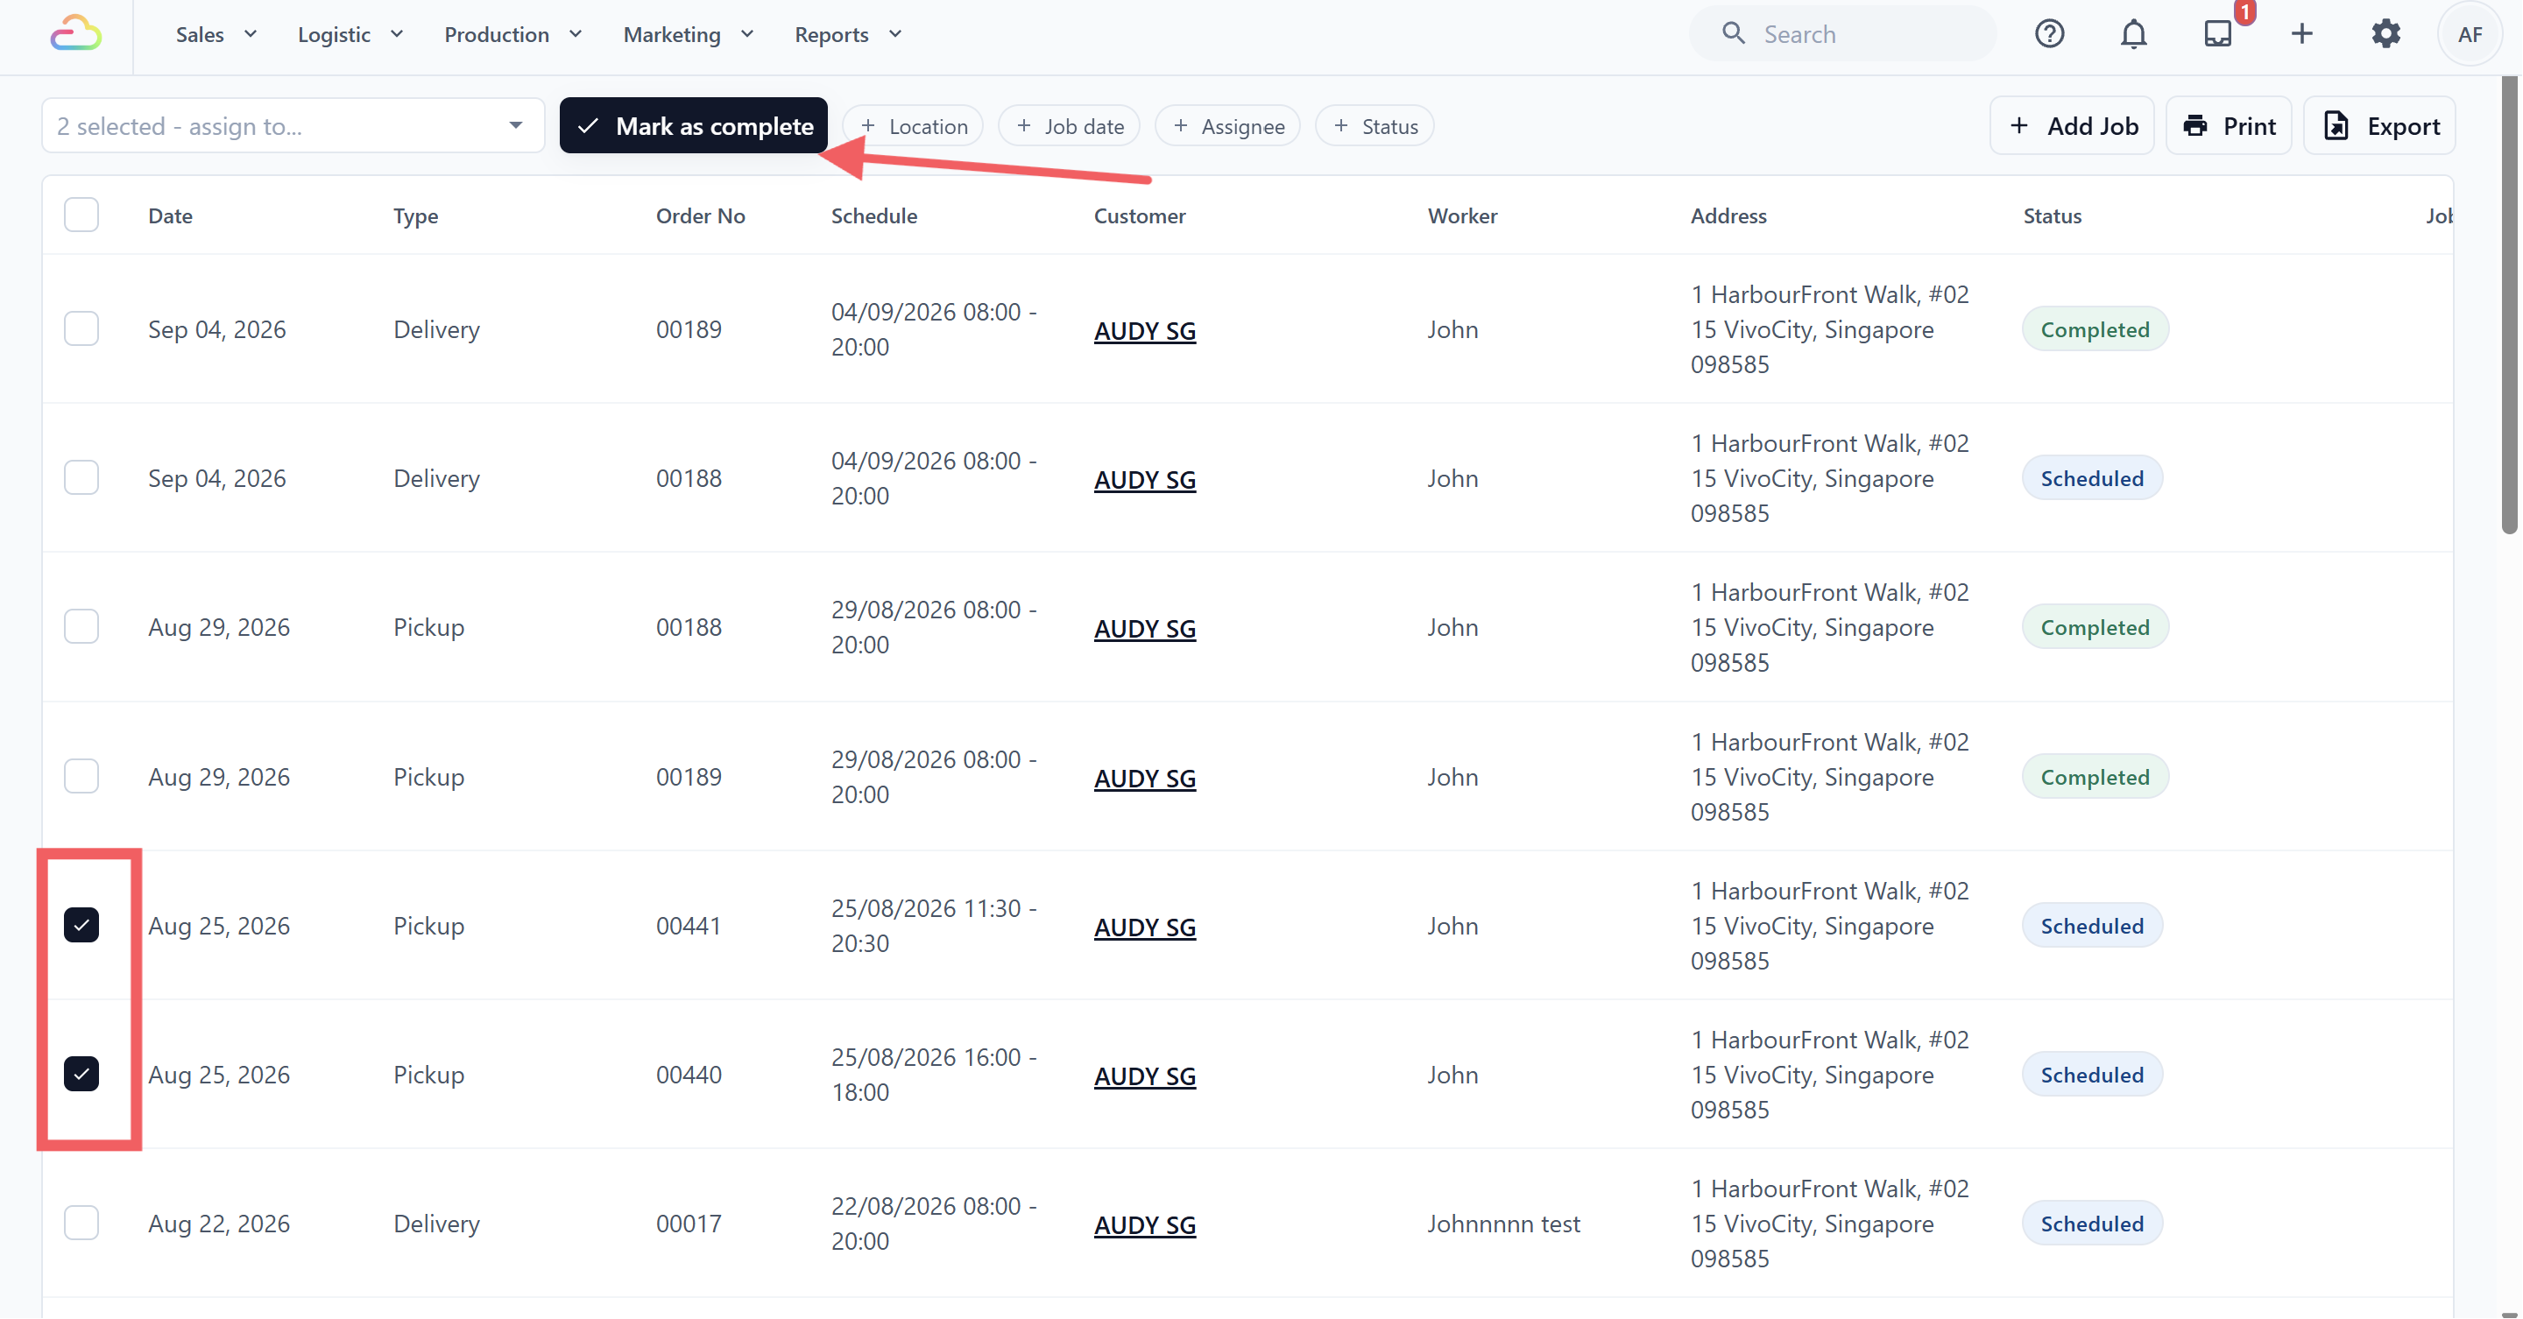Open the Marketing menu
Image resolution: width=2523 pixels, height=1319 pixels.
pos(689,34)
